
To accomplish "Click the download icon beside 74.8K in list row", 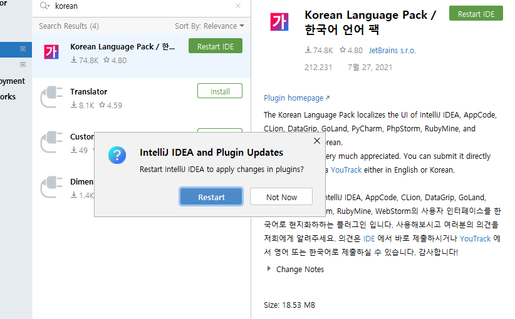I will tap(74, 59).
